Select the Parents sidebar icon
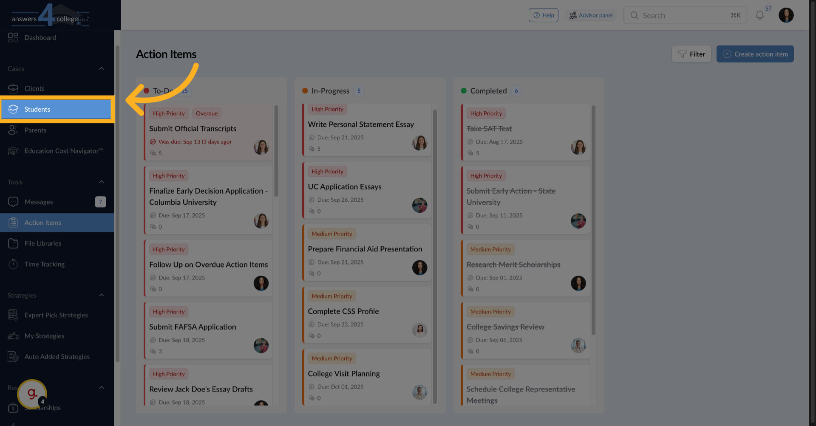816x426 pixels. [13, 130]
